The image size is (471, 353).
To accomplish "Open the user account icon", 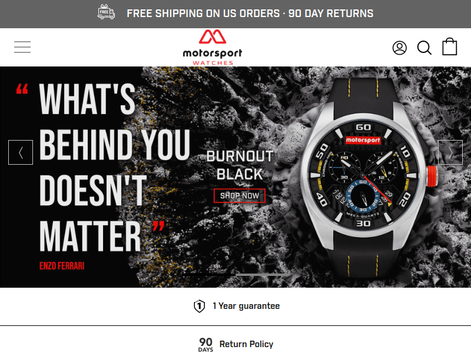I will tap(400, 48).
